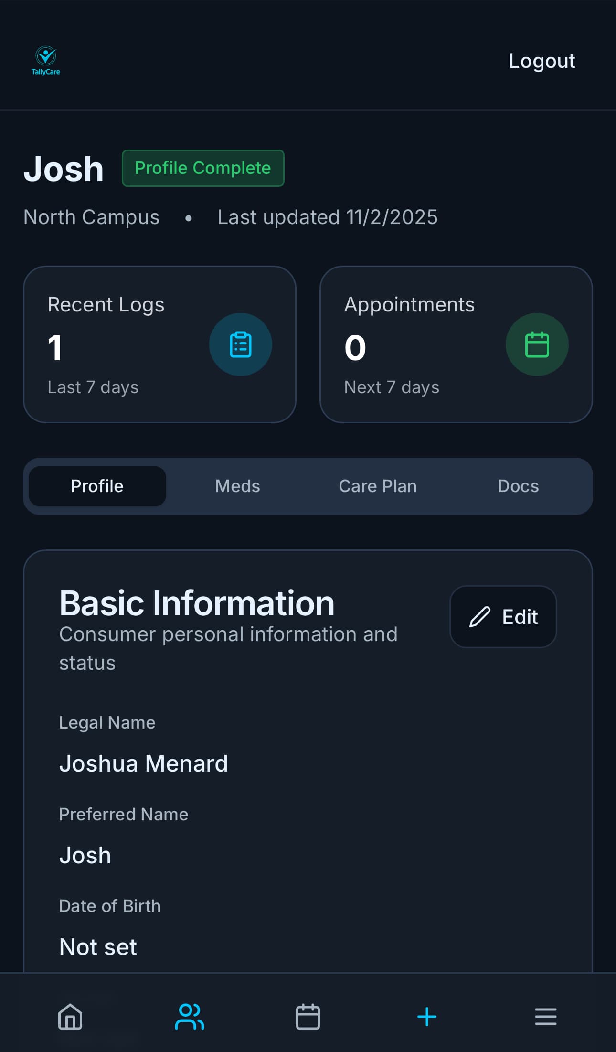Log out using the Logout link
The image size is (616, 1052).
pyautogui.click(x=542, y=61)
